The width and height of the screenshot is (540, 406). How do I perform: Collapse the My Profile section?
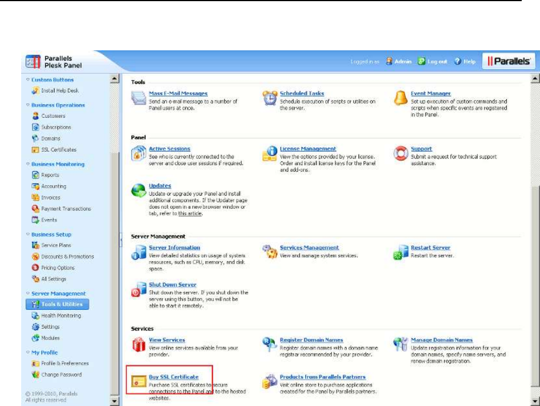coord(28,352)
